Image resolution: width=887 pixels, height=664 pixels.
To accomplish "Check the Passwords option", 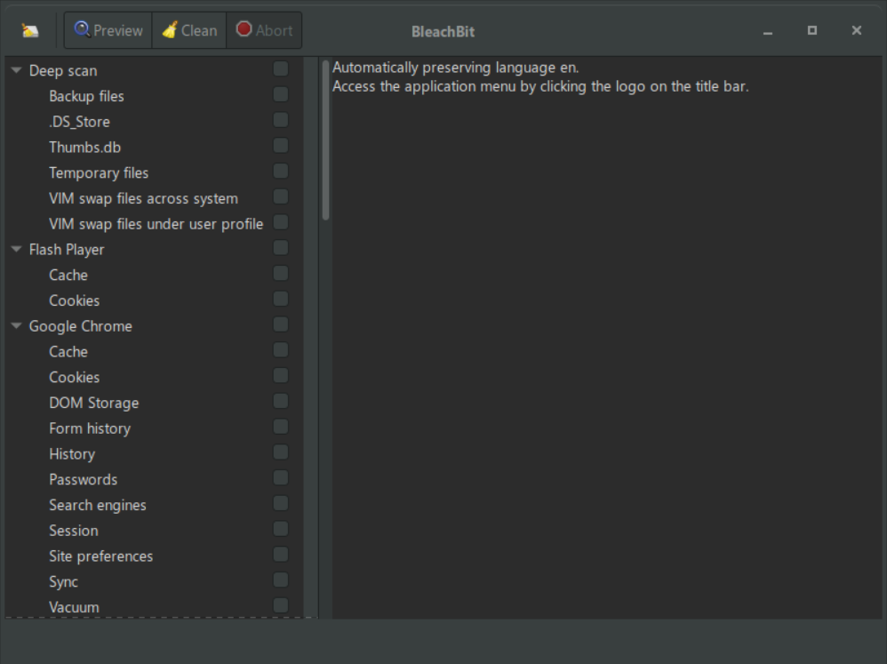I will (x=281, y=478).
